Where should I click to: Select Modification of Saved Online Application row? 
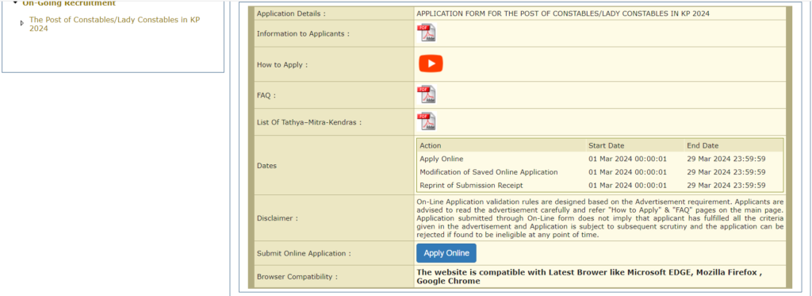(600, 172)
